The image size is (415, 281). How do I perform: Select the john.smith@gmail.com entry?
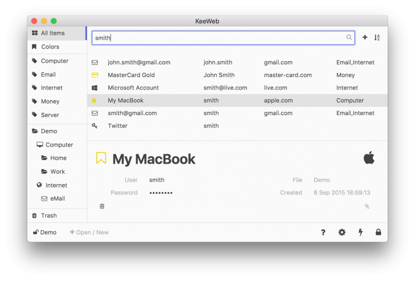pyautogui.click(x=237, y=63)
